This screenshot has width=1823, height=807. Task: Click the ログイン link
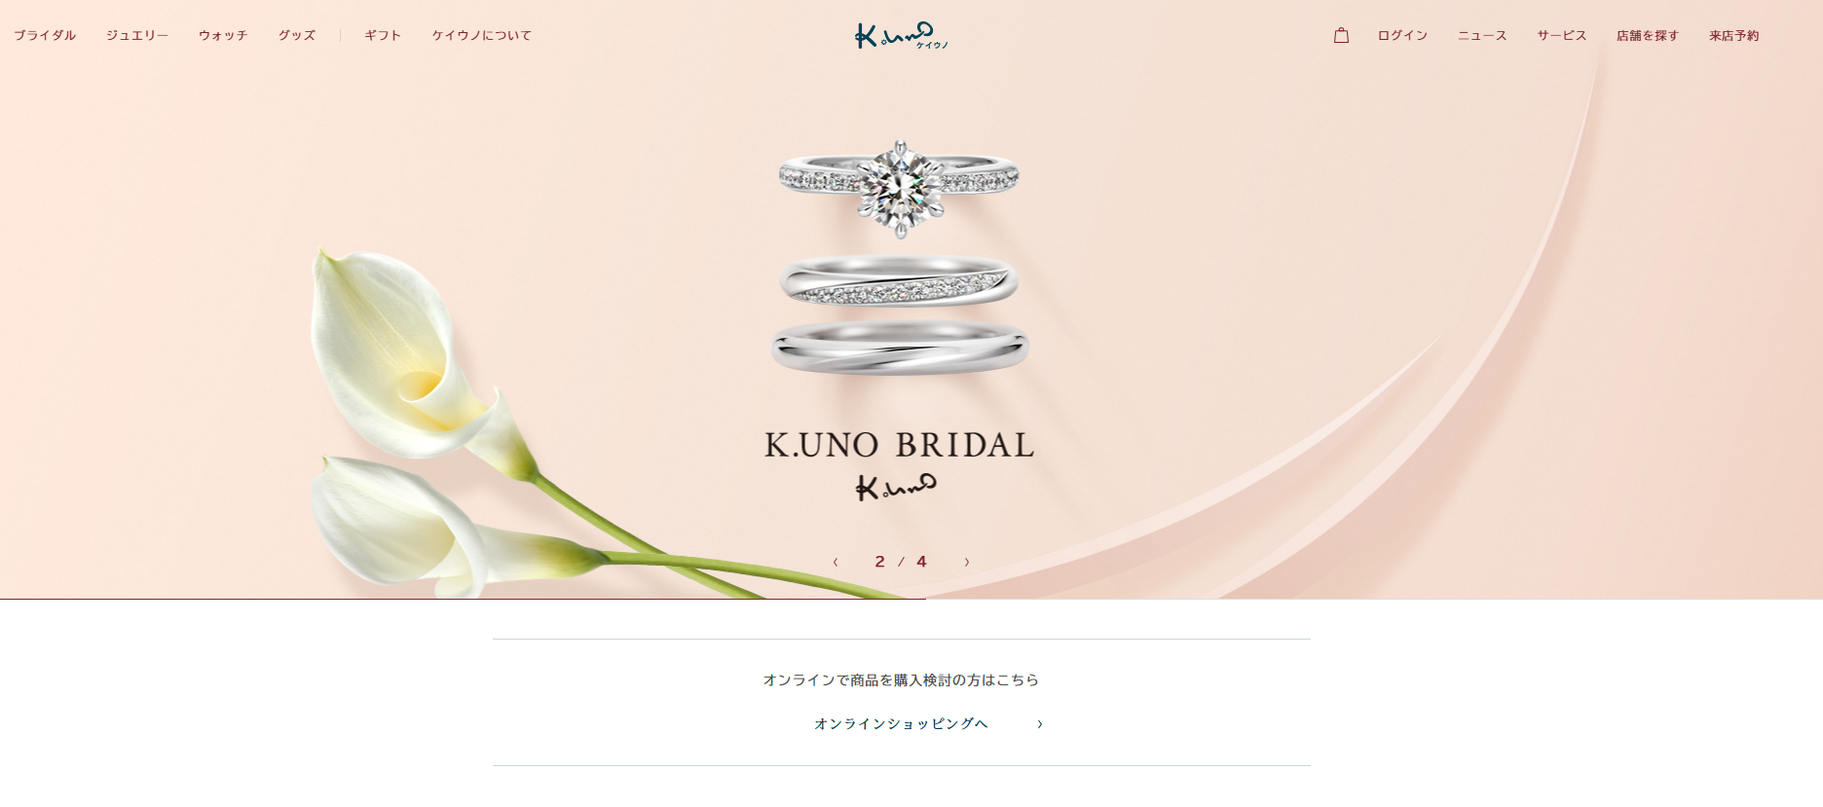click(1402, 35)
